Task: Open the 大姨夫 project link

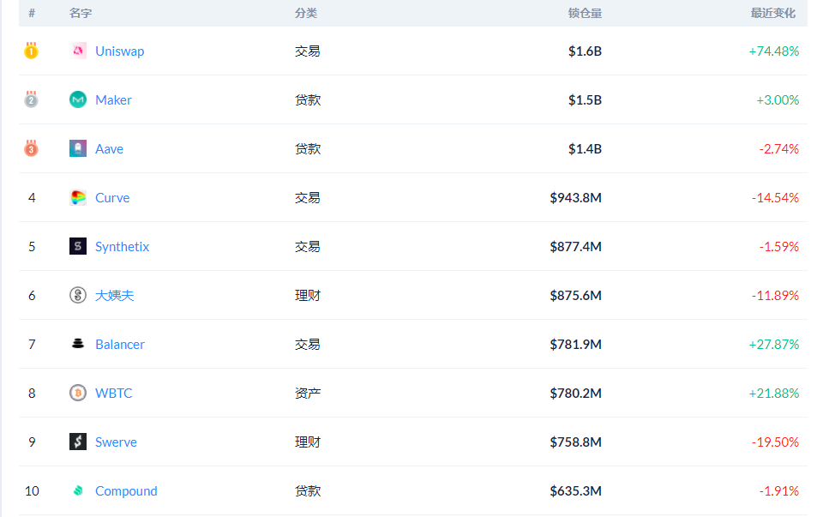Action: (x=114, y=296)
